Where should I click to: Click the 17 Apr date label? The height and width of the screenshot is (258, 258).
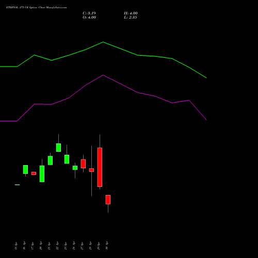33,246
